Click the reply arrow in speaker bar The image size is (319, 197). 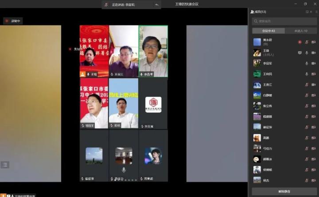tap(157, 4)
